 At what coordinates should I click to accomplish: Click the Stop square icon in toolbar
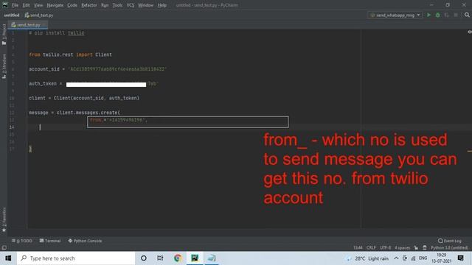(456, 15)
